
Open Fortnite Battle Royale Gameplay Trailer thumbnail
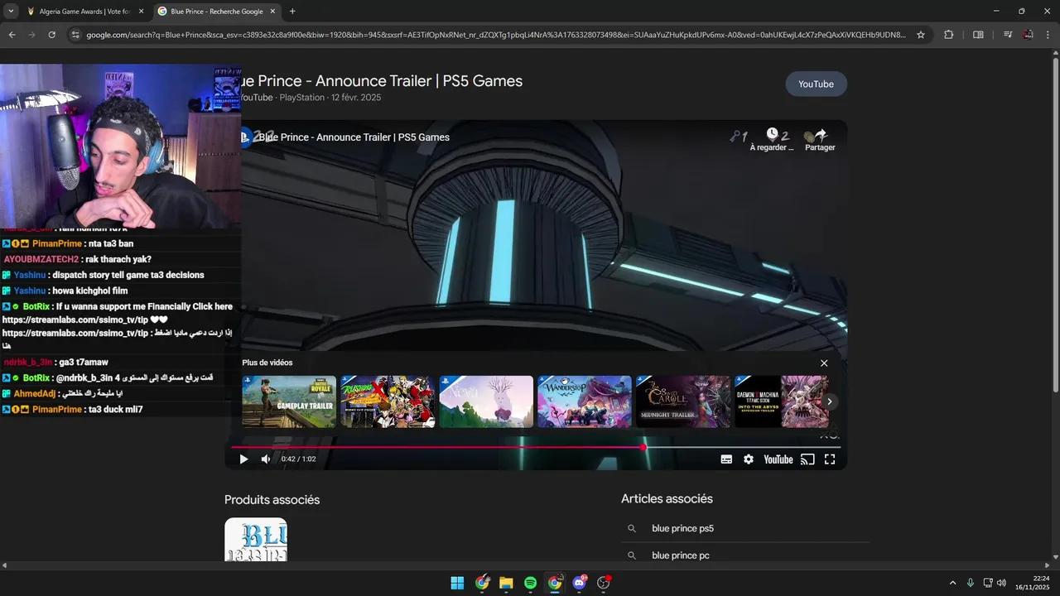tap(289, 401)
